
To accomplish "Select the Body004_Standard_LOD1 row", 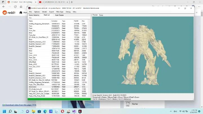I will 58,44.
